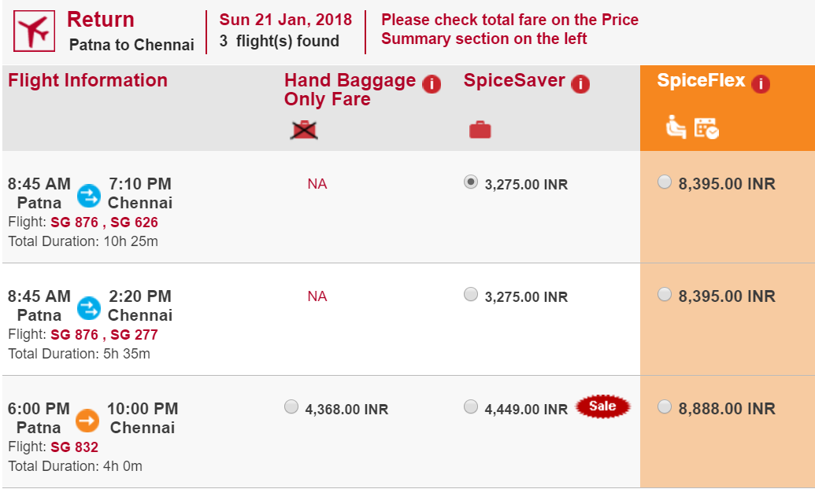Select the 8,888.00 INR SpiceFlex fare for SG 832

[x=664, y=408]
